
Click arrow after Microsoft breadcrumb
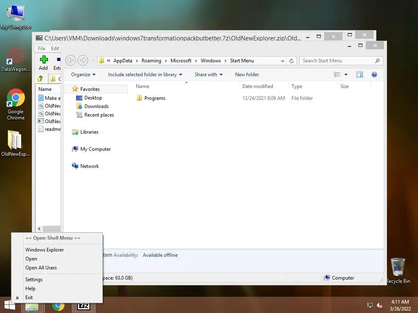point(196,61)
